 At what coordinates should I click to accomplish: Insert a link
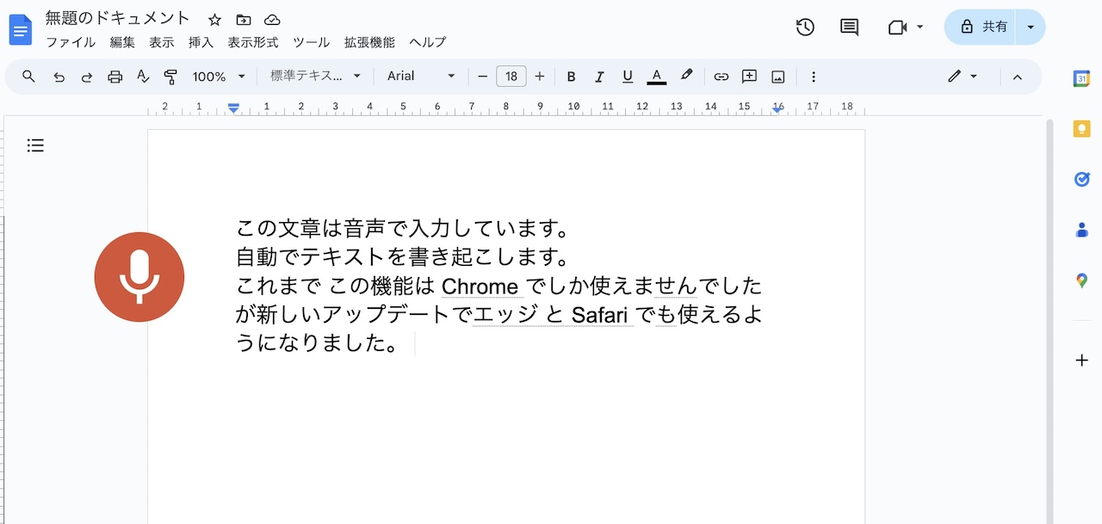(x=721, y=77)
